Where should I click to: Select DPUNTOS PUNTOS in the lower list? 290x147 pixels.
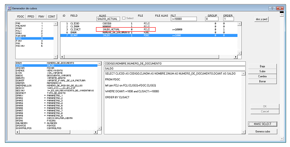[x=56, y=125]
